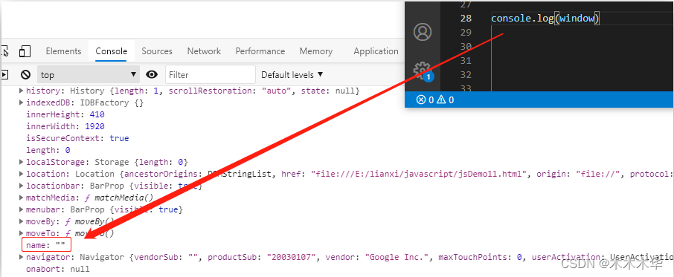Image resolution: width=674 pixels, height=277 pixels.
Task: Switch to the Elements tab
Action: pos(63,51)
